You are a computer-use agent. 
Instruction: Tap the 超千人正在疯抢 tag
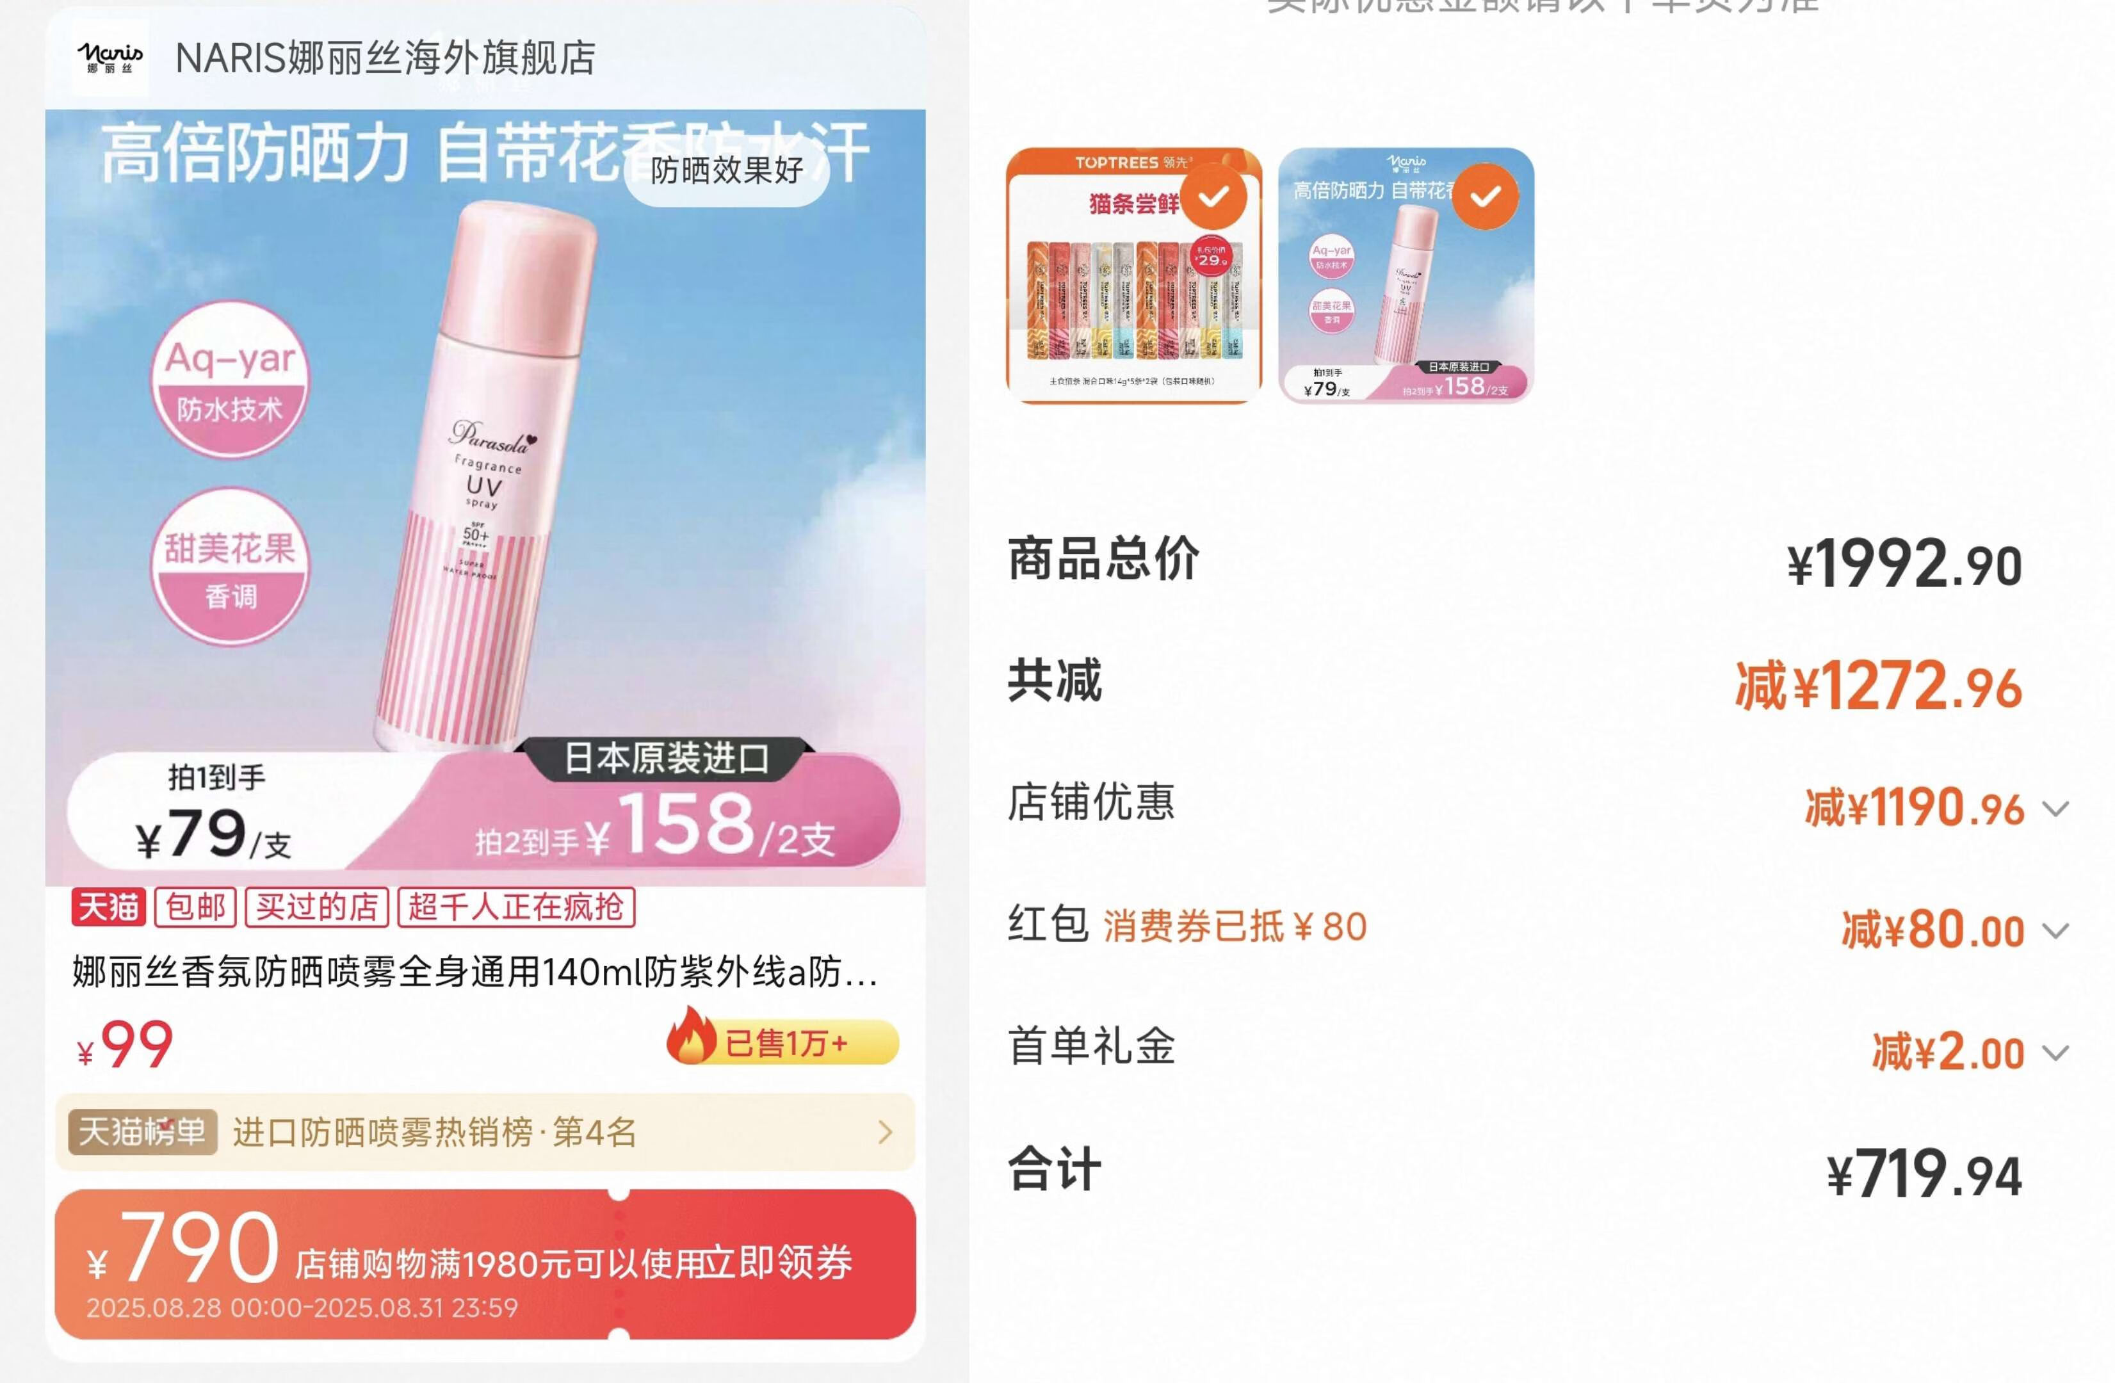click(x=516, y=907)
